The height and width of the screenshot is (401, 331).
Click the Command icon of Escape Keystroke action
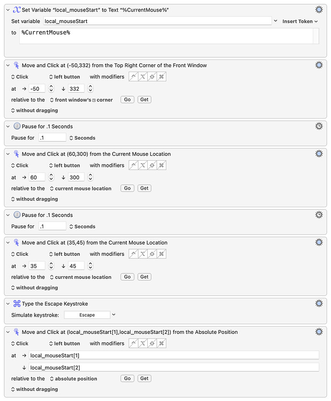coord(17,304)
